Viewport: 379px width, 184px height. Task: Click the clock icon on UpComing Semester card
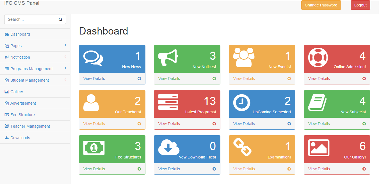241,103
